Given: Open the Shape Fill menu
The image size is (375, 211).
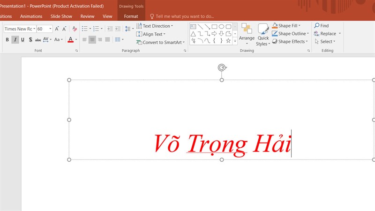Looking at the screenshot, I should pos(286,26).
